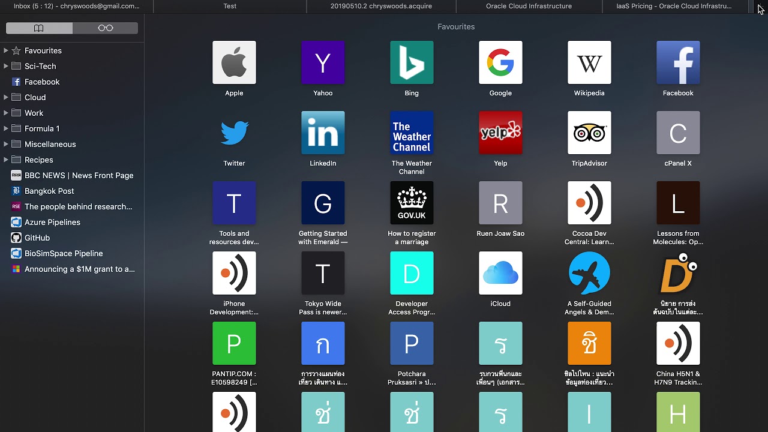The height and width of the screenshot is (432, 768).
Task: Expand the Recipes bookmarks folder
Action: point(6,160)
